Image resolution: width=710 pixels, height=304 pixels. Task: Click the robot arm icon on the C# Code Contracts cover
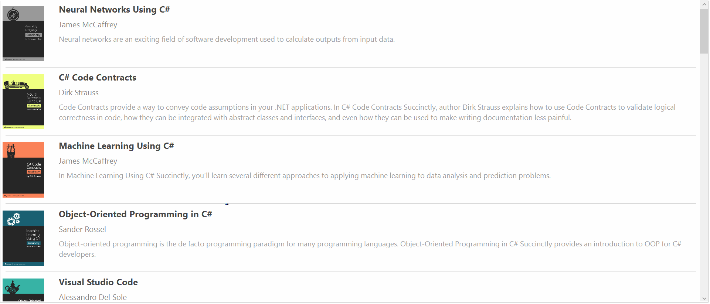[x=11, y=150]
